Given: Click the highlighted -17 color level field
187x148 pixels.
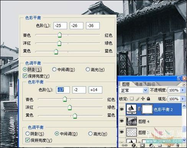Looking at the screenshot, I should pyautogui.click(x=63, y=90).
